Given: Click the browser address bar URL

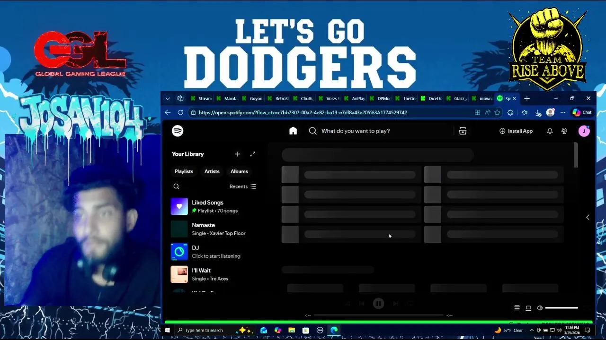Looking at the screenshot, I should point(303,112).
